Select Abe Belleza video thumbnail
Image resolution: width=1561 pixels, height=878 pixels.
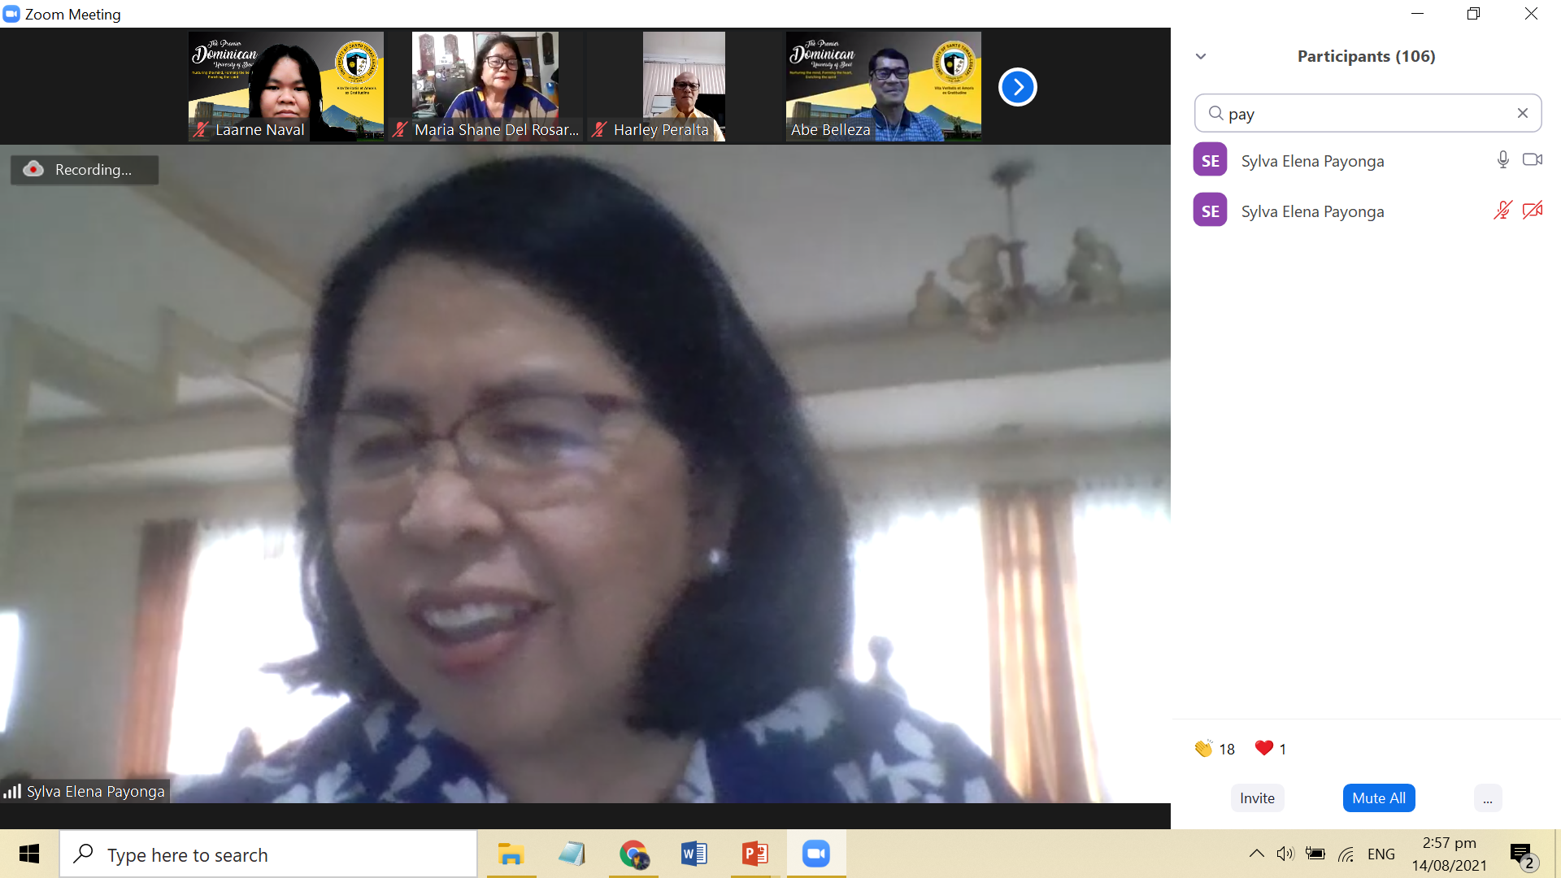coord(883,85)
